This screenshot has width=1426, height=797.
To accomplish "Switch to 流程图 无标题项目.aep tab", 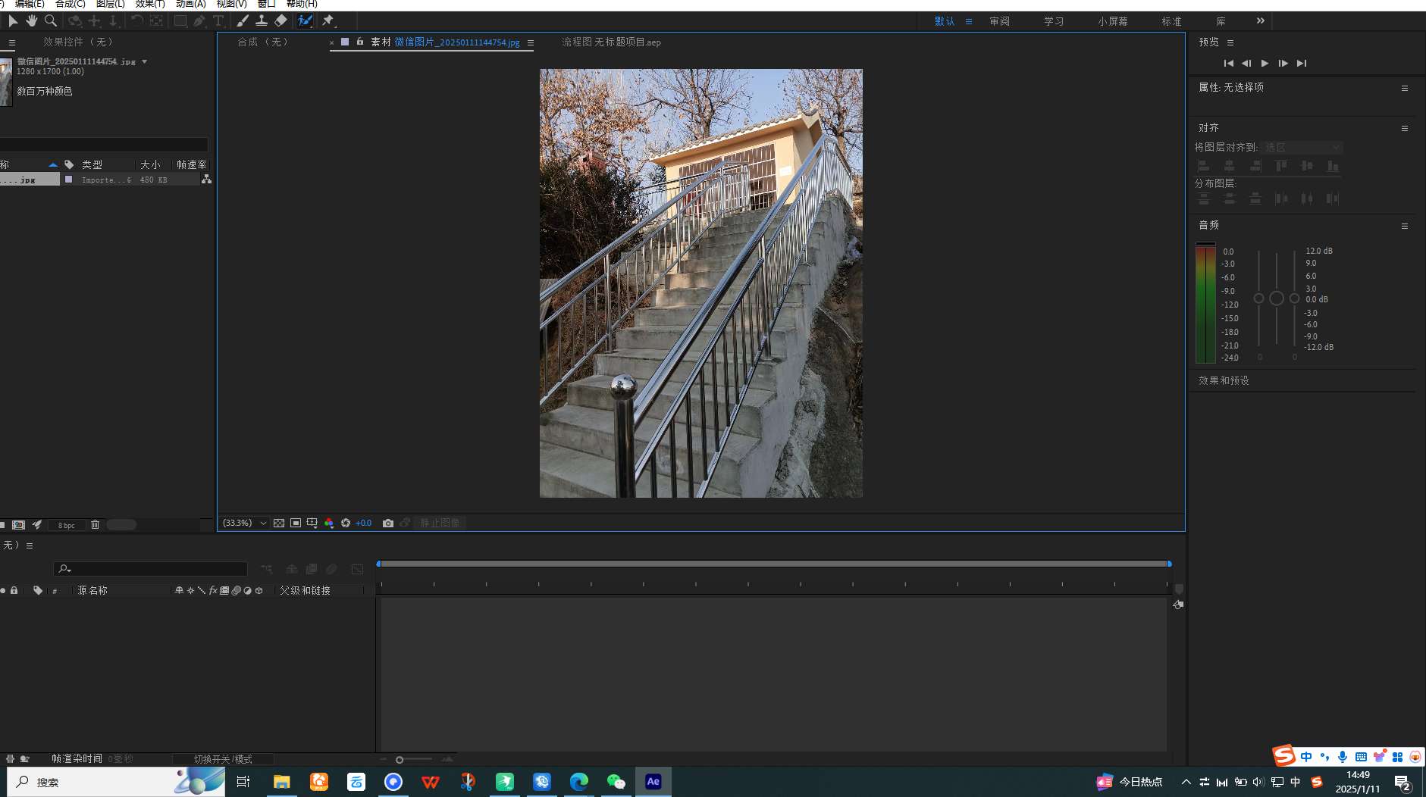I will pos(611,42).
